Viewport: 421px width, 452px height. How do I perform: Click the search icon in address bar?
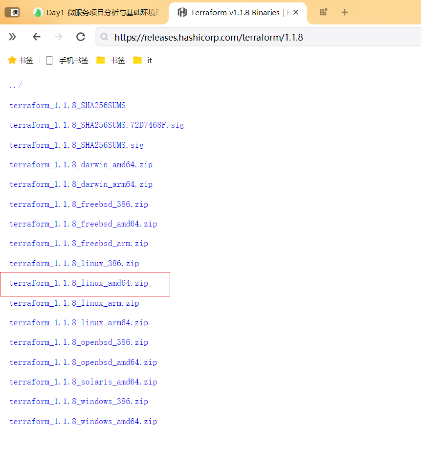(x=104, y=37)
